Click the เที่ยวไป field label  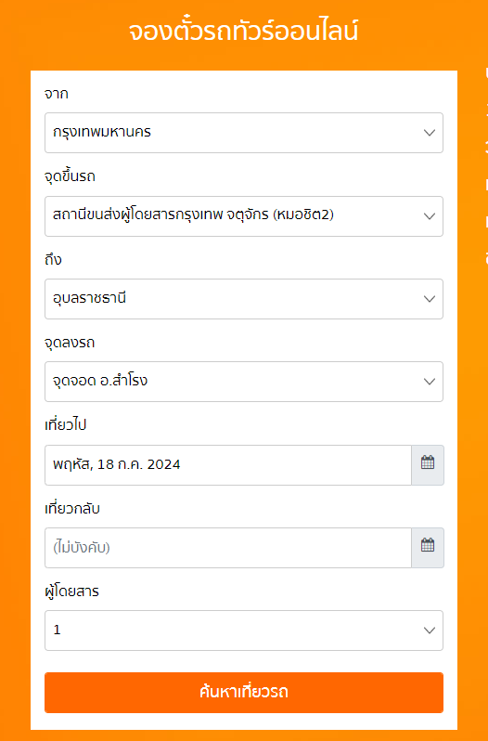pyautogui.click(x=66, y=425)
